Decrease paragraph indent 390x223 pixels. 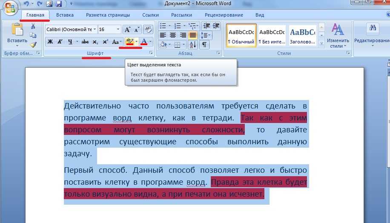coord(206,26)
